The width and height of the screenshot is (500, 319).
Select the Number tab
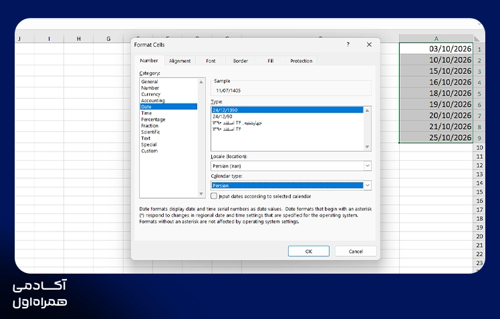pos(149,61)
